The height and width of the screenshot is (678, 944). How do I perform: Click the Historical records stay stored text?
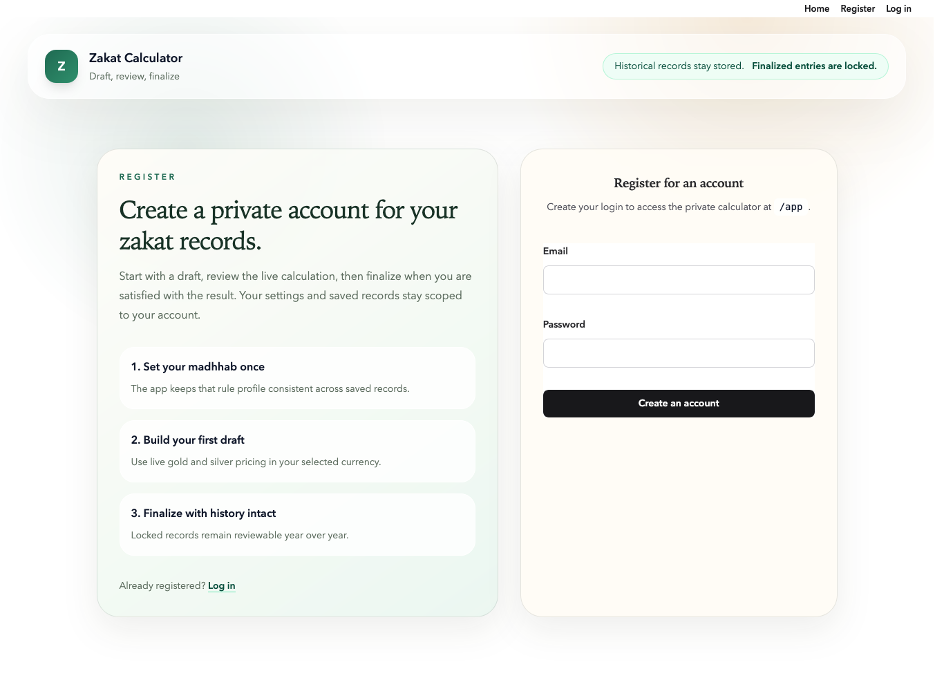point(678,66)
